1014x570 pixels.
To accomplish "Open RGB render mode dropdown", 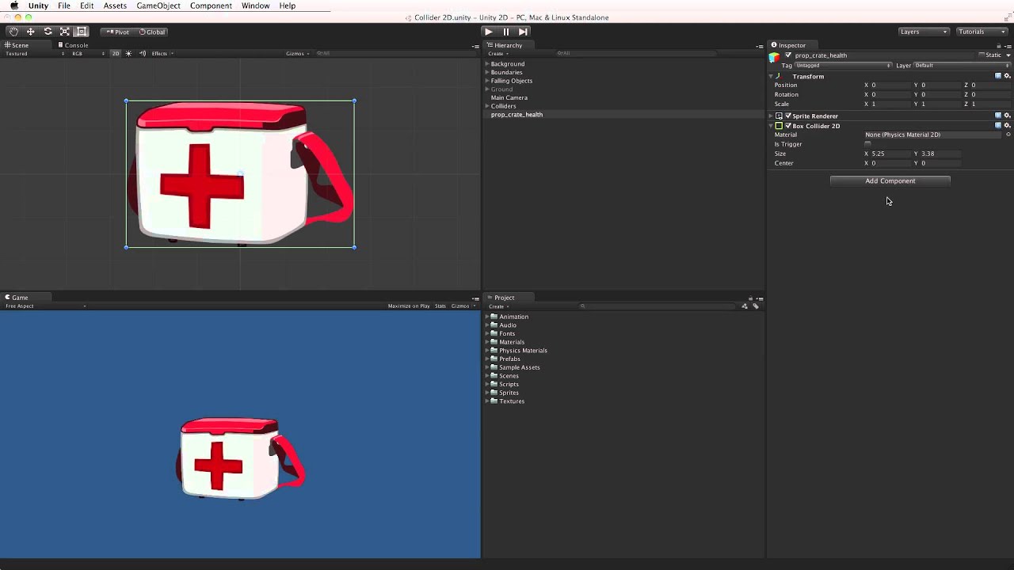I will pyautogui.click(x=88, y=54).
